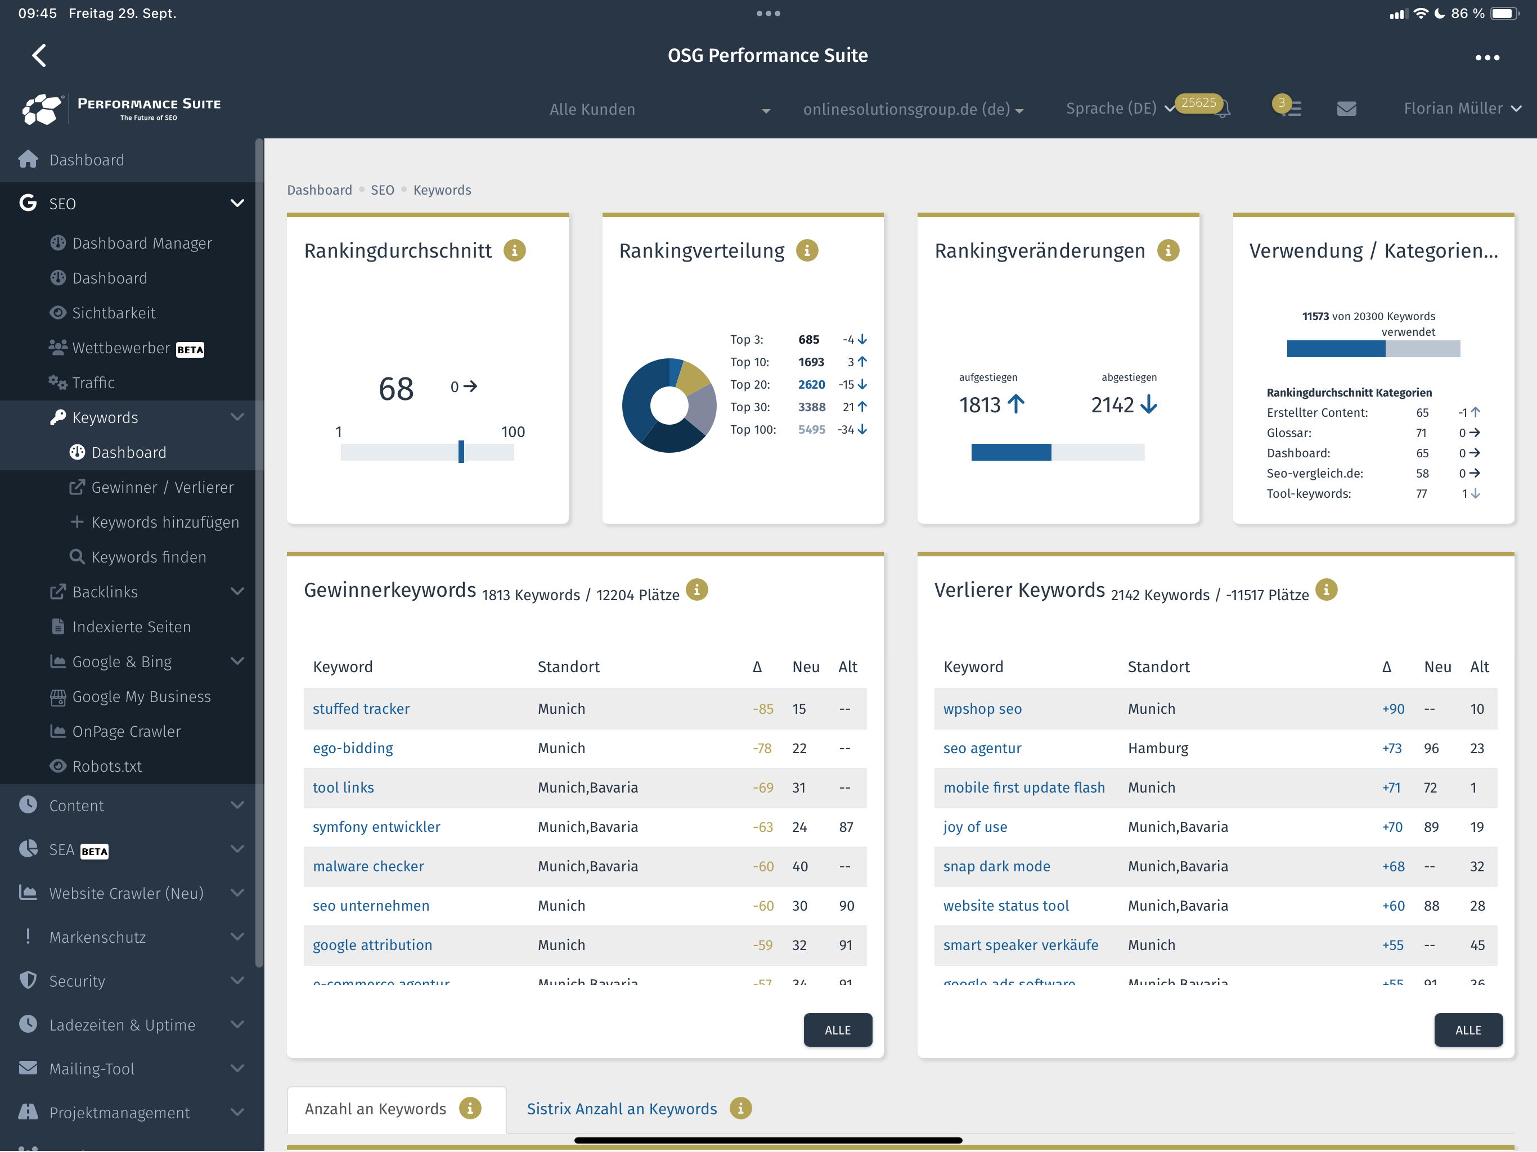This screenshot has width=1537, height=1152.
Task: Expand the Mailing-Tool section chevron
Action: coord(237,1068)
